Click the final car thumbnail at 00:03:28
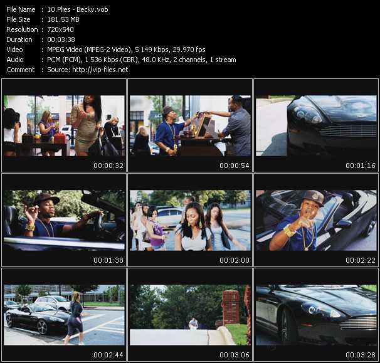Screen dimensions: 380x363 tap(316, 315)
